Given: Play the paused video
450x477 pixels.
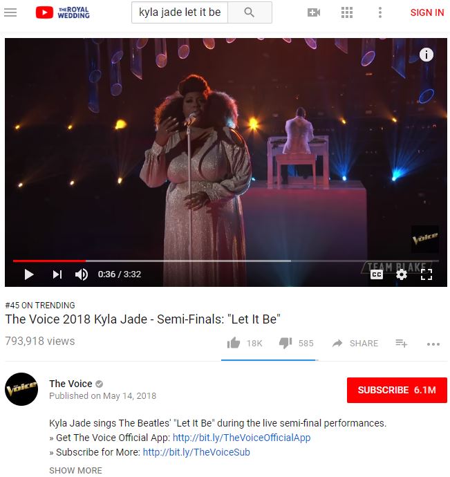Looking at the screenshot, I should [x=29, y=274].
